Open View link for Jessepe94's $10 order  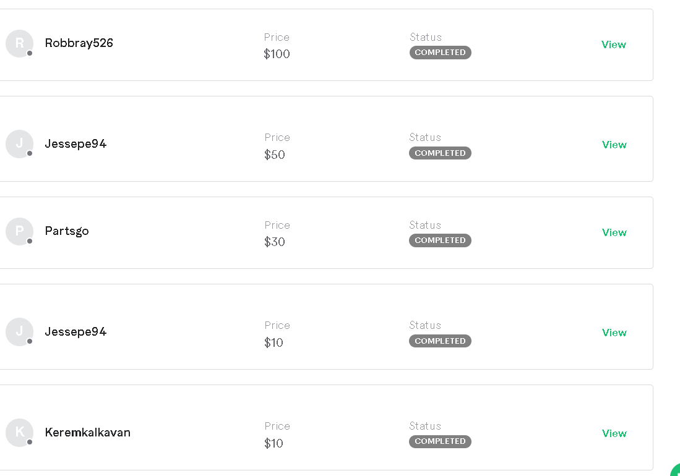coord(614,333)
